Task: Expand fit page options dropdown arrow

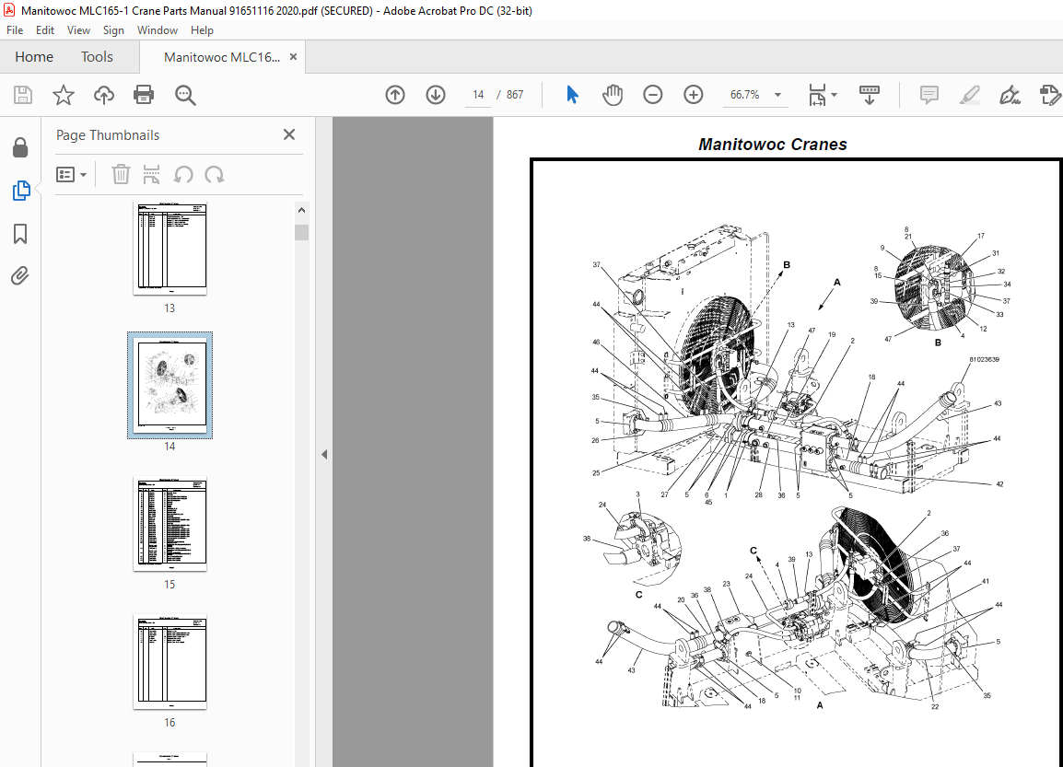Action: coord(834,95)
